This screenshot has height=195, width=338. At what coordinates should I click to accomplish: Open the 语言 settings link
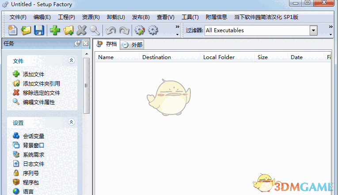pyautogui.click(x=28, y=191)
